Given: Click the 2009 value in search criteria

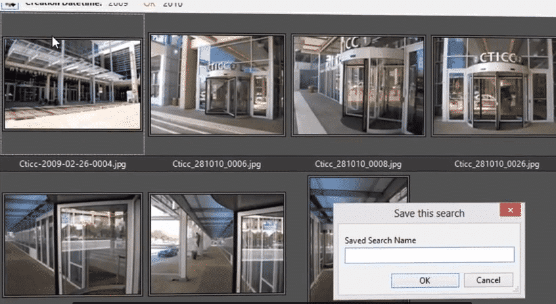Looking at the screenshot, I should pos(118,4).
